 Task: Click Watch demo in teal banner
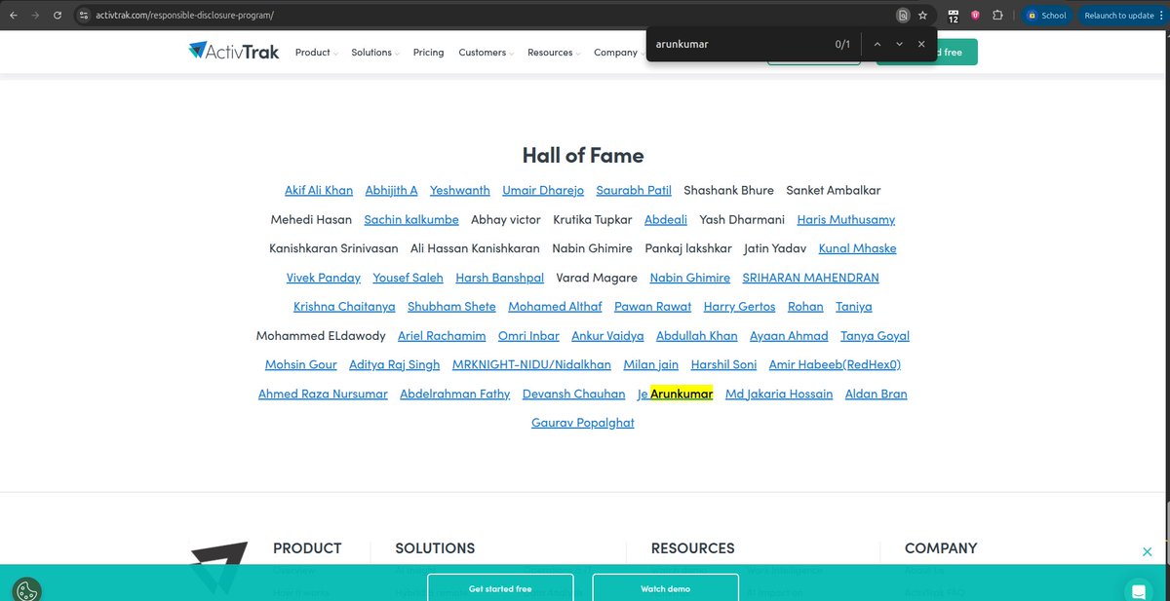666,588
